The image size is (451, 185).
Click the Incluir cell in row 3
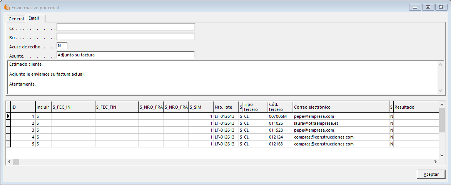(43, 130)
